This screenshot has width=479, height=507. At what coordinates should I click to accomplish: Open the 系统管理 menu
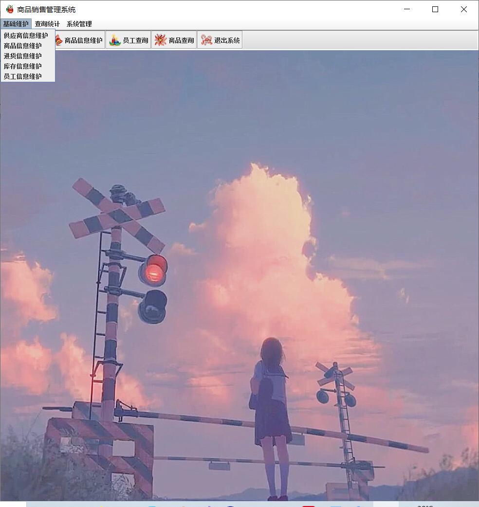[79, 24]
